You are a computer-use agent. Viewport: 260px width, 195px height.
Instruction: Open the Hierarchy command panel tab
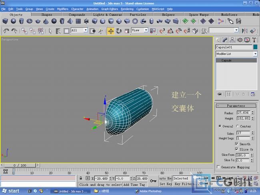coord(232,40)
